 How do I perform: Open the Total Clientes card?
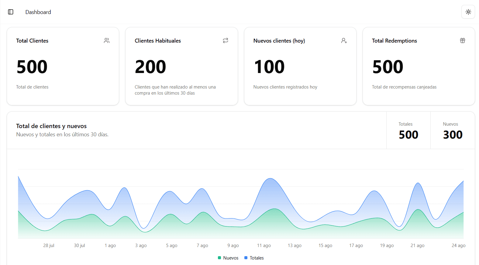click(63, 66)
